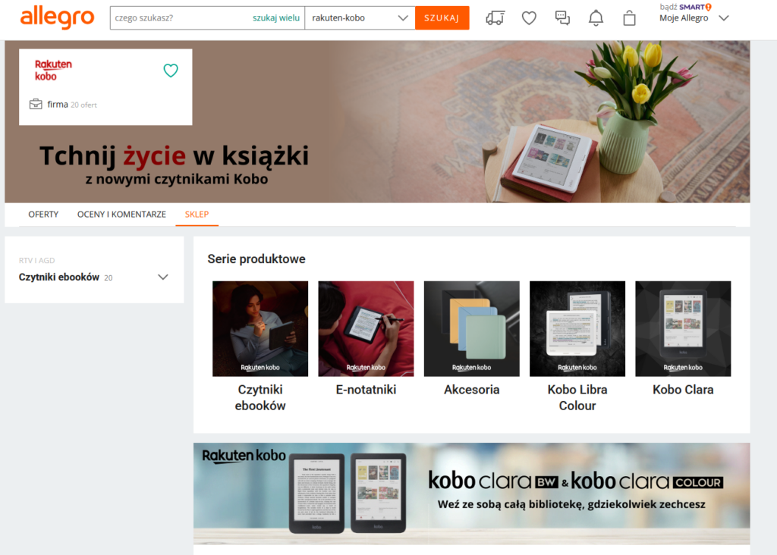Image resolution: width=777 pixels, height=555 pixels.
Task: Click the 'Serie produktowe' heading
Action: 256,259
